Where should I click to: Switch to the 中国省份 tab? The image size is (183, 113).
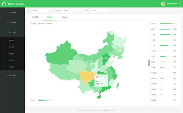point(50,17)
